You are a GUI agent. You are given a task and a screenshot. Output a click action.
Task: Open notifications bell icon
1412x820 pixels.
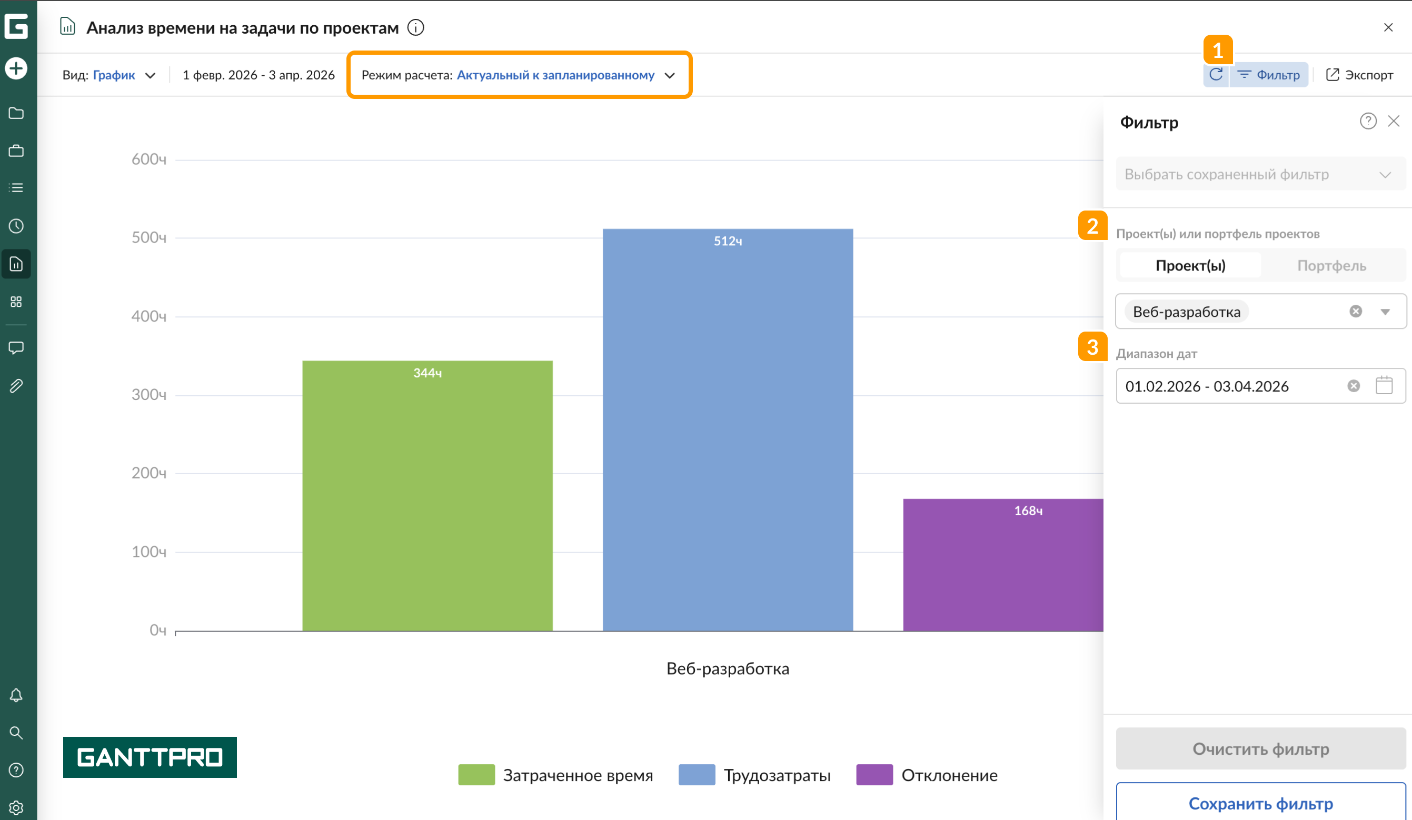(x=16, y=695)
